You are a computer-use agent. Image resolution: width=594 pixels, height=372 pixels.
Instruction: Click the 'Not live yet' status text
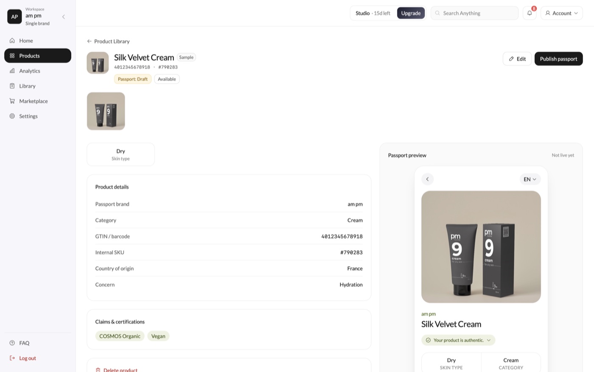[x=563, y=155]
